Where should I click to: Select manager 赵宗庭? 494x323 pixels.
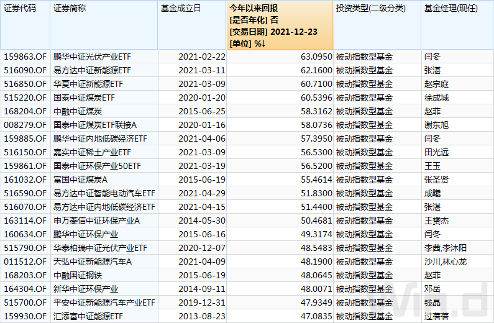point(436,84)
